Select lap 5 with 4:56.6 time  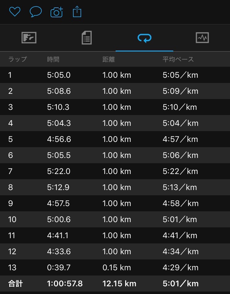click(115, 139)
